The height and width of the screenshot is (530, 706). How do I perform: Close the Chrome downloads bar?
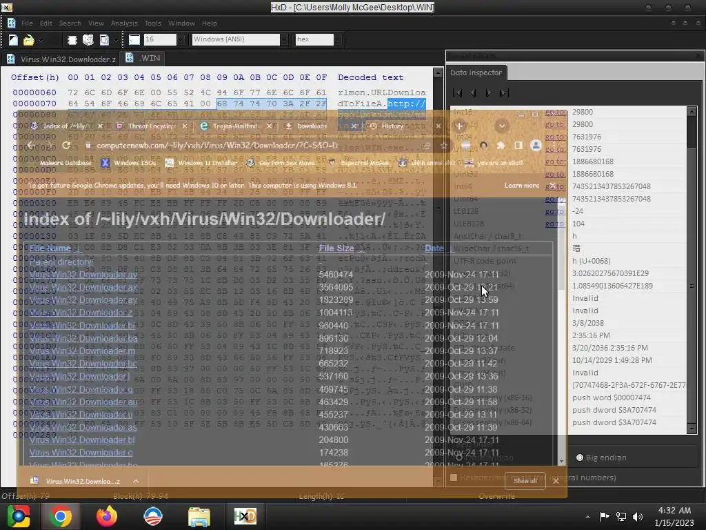click(556, 481)
